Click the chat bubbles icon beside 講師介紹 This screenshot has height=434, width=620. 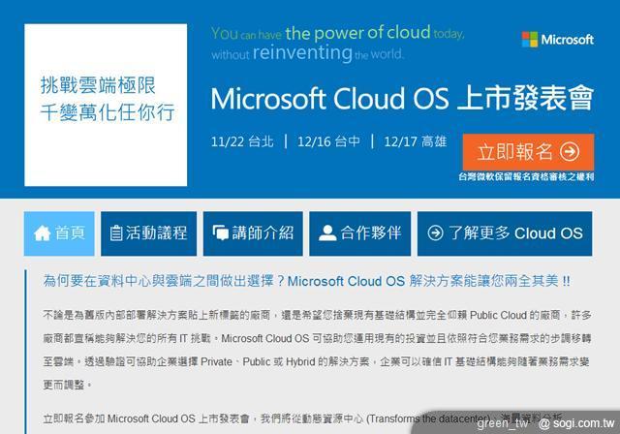pos(220,232)
